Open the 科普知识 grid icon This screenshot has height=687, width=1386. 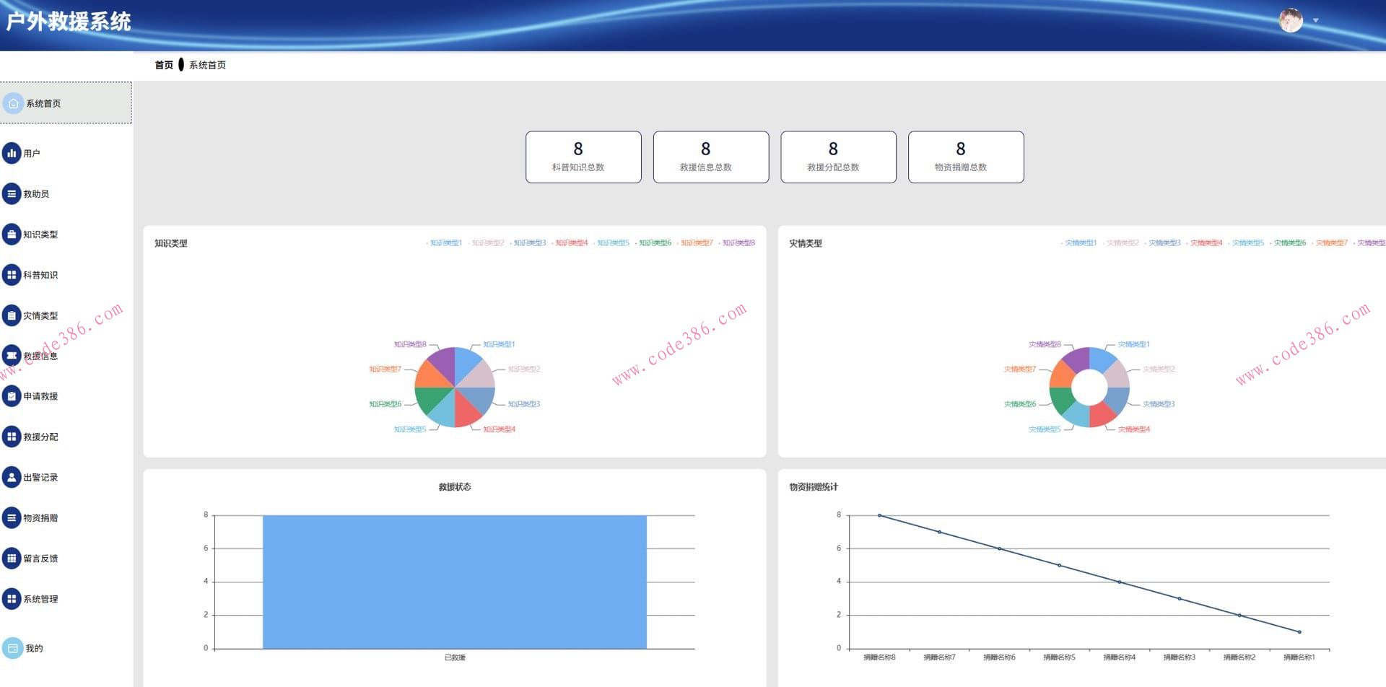tap(12, 275)
